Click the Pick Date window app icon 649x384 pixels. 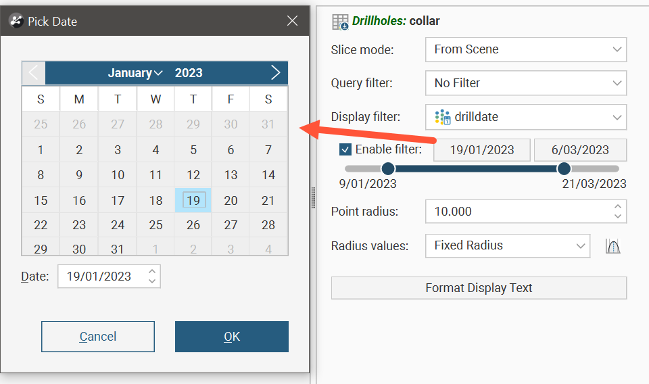coord(16,21)
